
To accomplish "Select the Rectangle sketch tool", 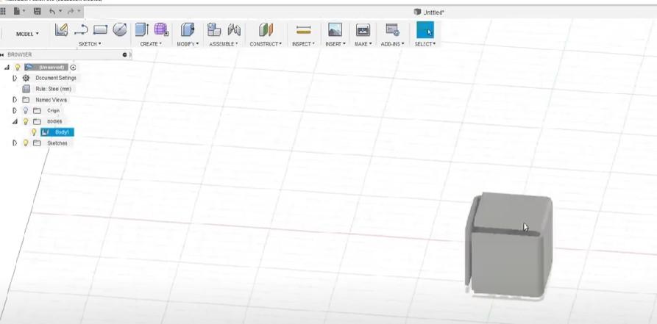I will [100, 29].
